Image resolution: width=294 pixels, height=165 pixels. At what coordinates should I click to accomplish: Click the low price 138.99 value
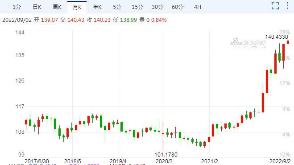(x=128, y=20)
